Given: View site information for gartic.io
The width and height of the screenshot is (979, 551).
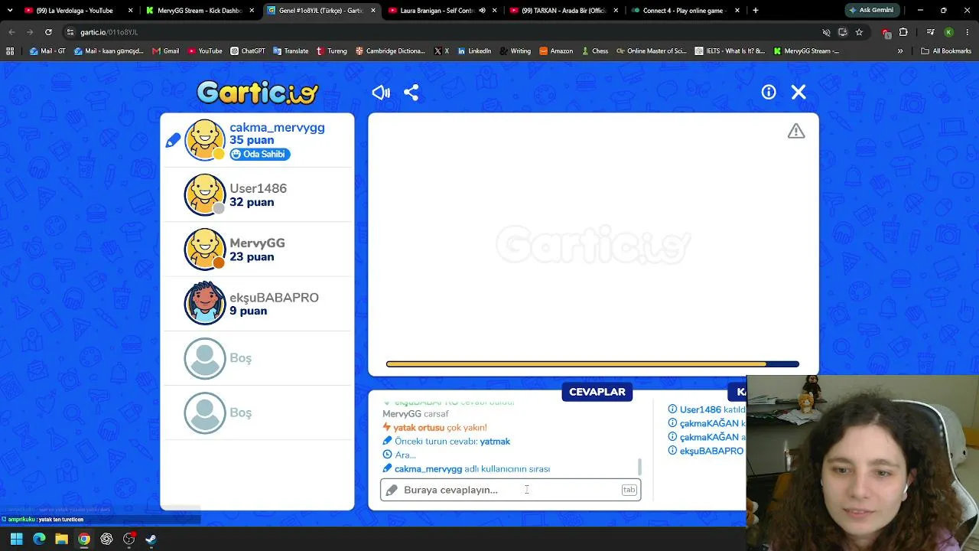Looking at the screenshot, I should [x=70, y=32].
